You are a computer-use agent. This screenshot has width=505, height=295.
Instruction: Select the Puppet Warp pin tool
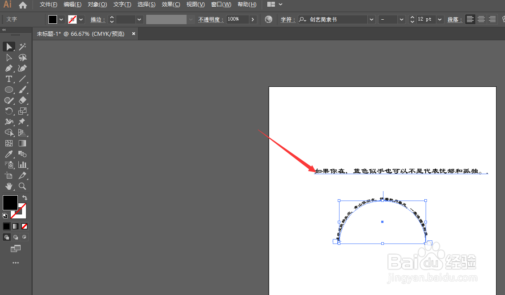tap(22, 122)
